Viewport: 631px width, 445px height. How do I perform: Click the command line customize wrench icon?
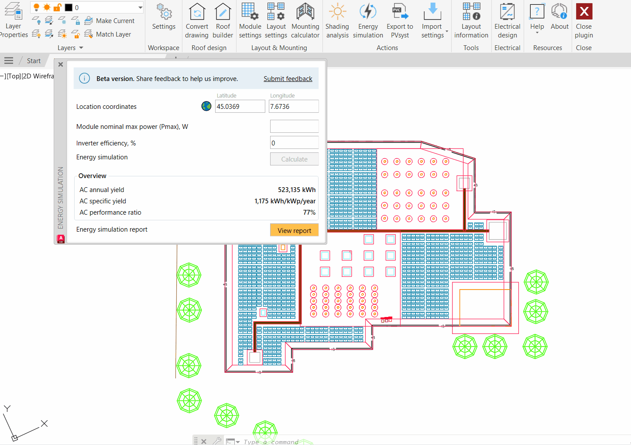217,441
